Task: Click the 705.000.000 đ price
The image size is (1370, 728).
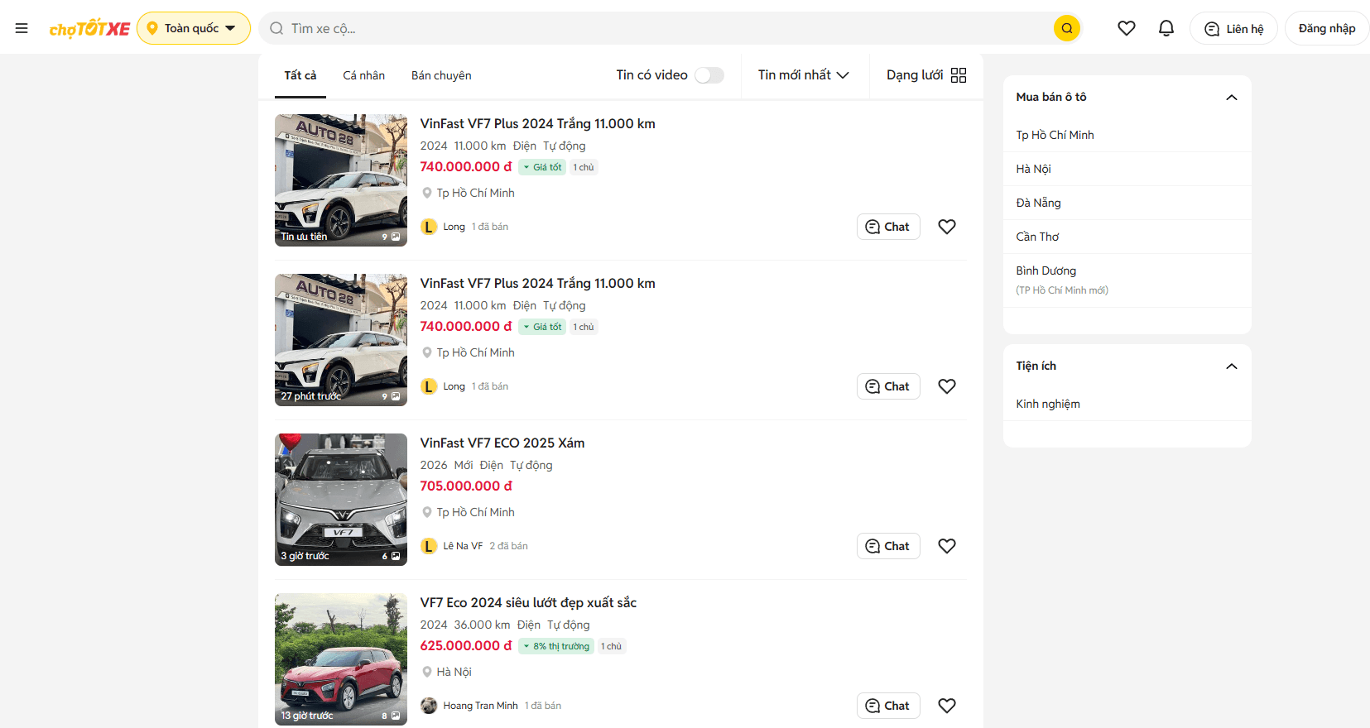Action: tap(466, 486)
